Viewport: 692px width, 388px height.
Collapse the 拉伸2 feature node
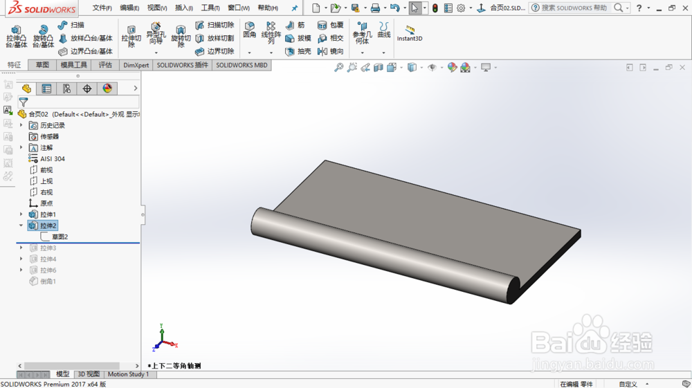click(x=21, y=225)
